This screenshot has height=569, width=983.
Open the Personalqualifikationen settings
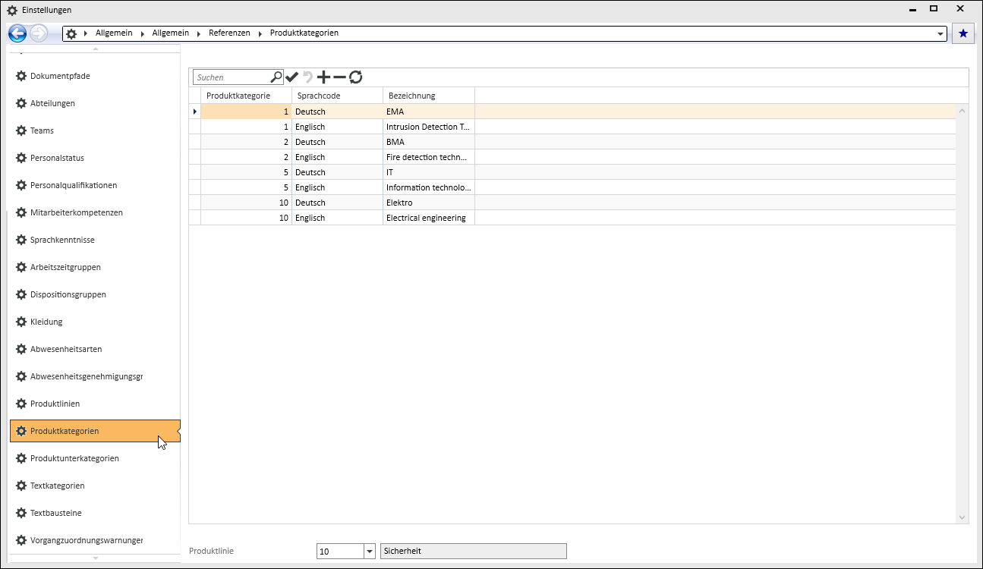pyautogui.click(x=95, y=185)
